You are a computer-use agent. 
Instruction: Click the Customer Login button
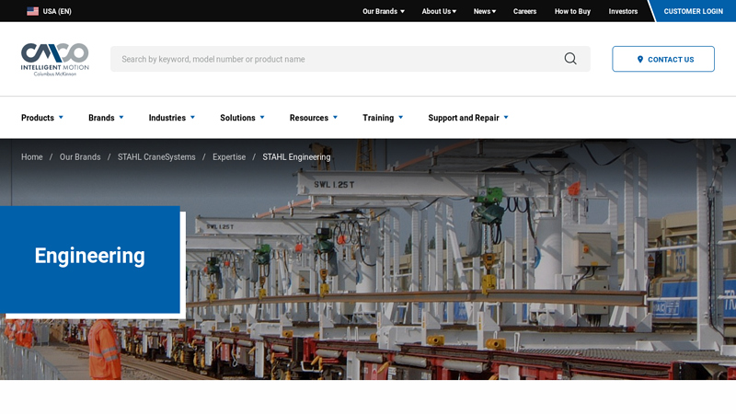pyautogui.click(x=694, y=11)
